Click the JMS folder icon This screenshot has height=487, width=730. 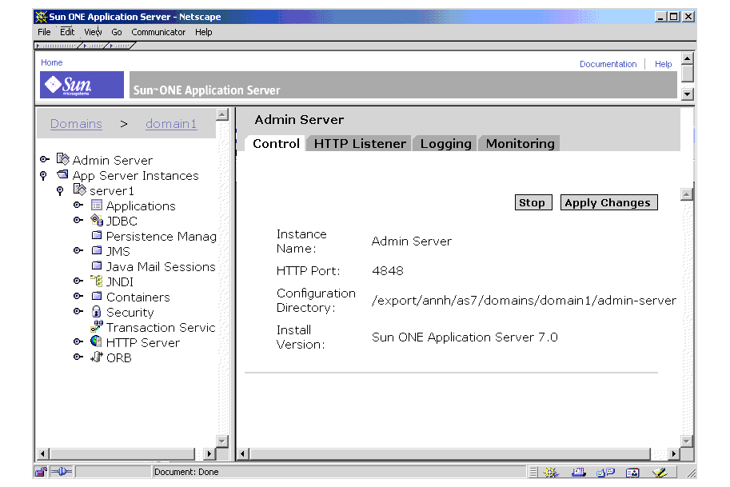97,250
